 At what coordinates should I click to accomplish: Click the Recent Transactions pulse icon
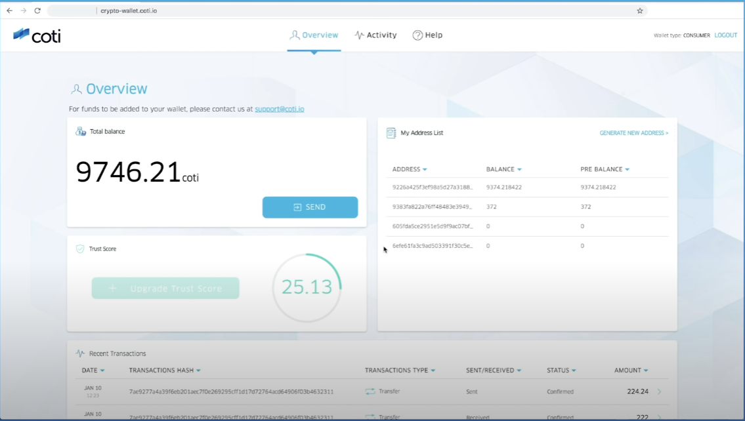(x=80, y=353)
